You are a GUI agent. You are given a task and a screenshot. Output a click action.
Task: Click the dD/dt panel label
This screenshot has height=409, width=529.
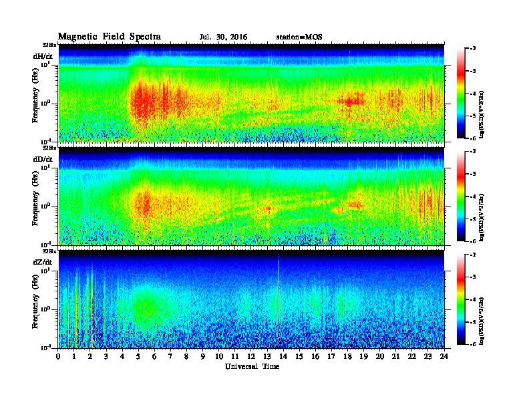[x=43, y=159]
